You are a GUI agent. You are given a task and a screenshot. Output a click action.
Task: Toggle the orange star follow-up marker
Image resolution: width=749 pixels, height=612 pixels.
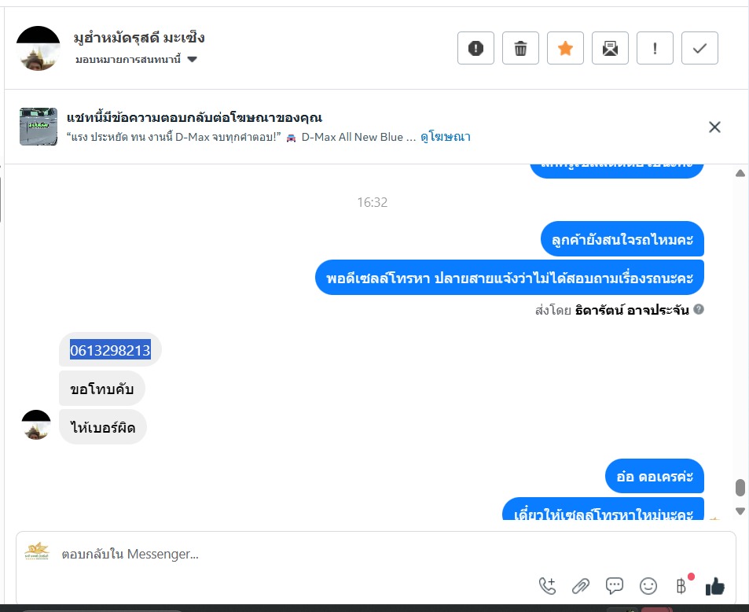pyautogui.click(x=565, y=48)
